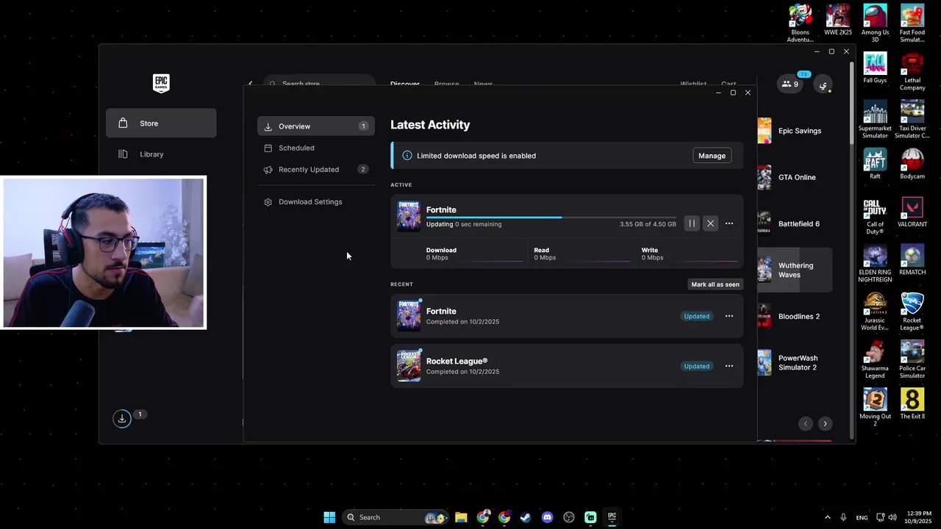This screenshot has width=941, height=529.
Task: Go to Library in the sidebar
Action: click(161, 154)
